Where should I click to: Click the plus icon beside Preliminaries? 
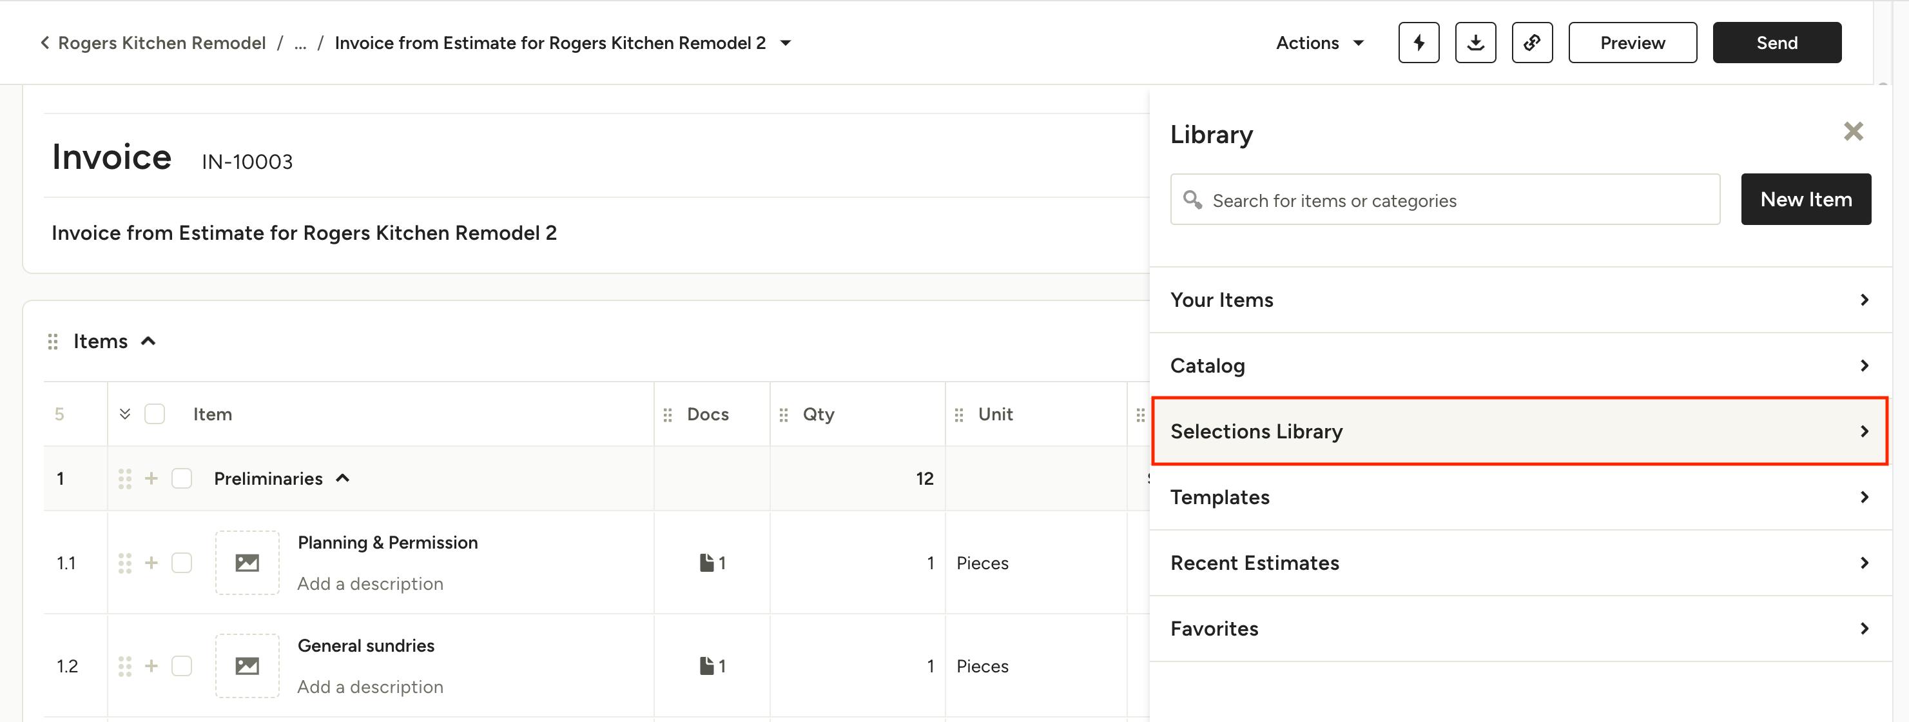[151, 479]
